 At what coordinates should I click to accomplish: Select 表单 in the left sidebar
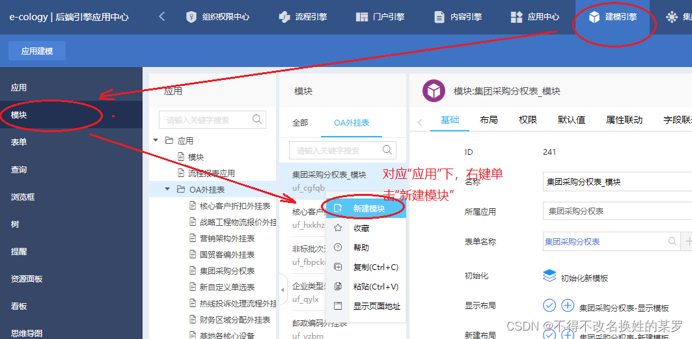pos(71,142)
